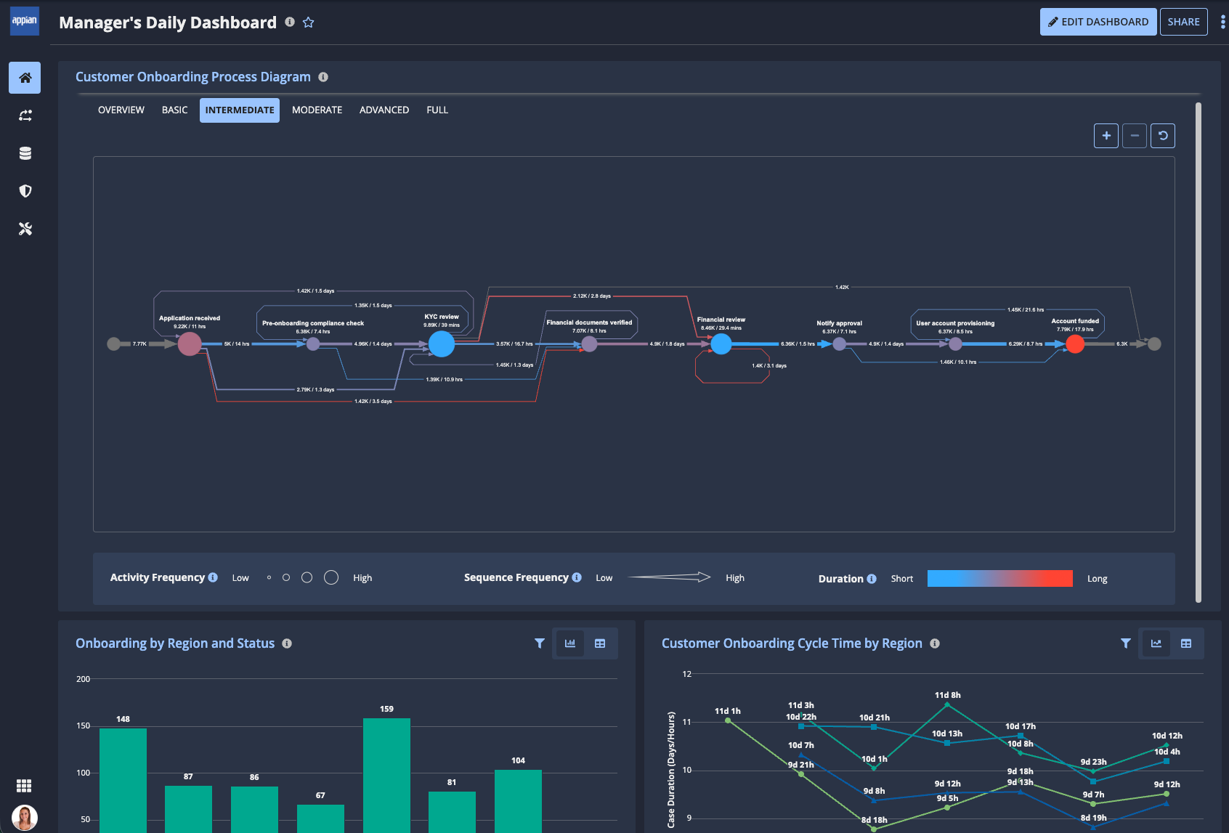Filter the Cycle Time by Region chart

pyautogui.click(x=1126, y=643)
